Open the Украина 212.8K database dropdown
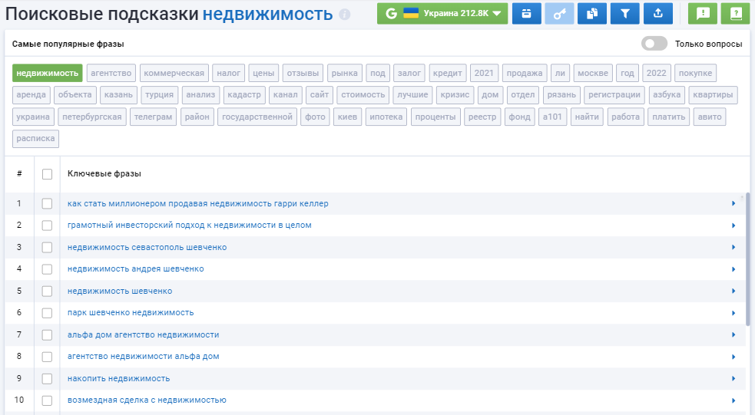This screenshot has height=415, width=755. click(x=442, y=14)
